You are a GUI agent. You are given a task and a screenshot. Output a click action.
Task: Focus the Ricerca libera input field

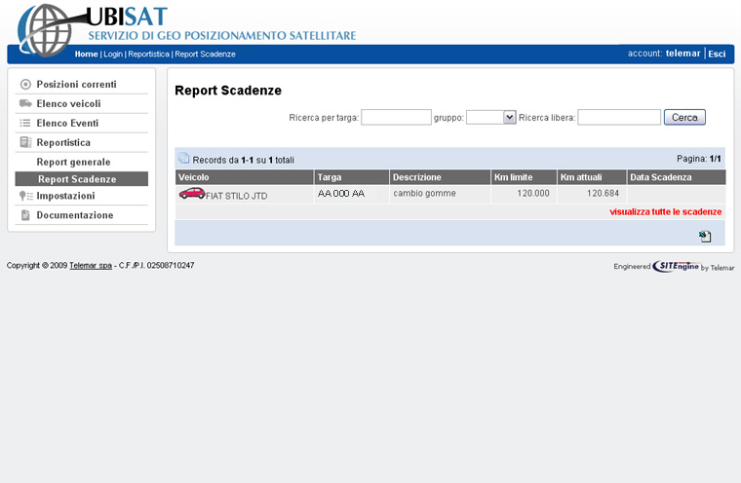619,117
